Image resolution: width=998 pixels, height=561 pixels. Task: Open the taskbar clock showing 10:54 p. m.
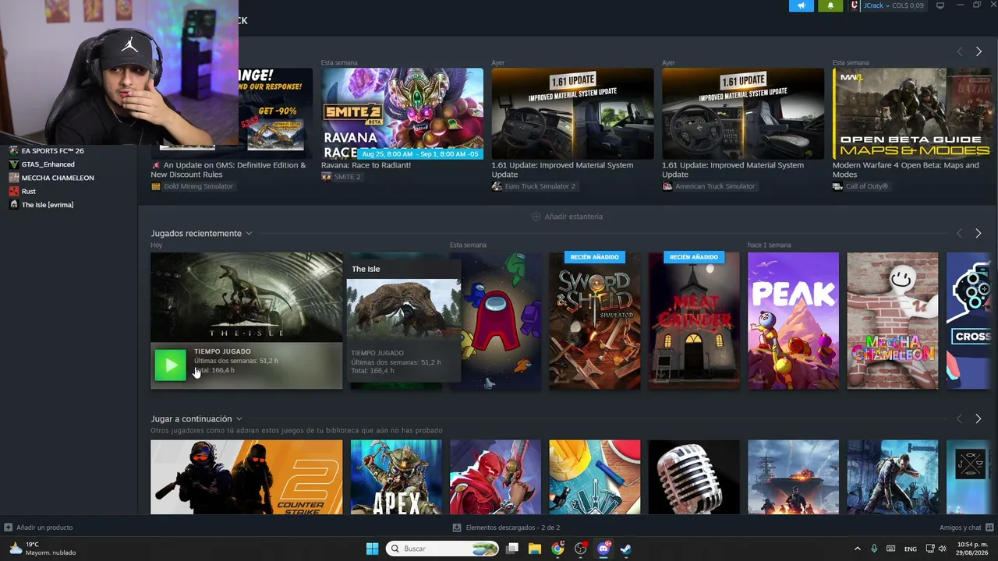tap(971, 549)
